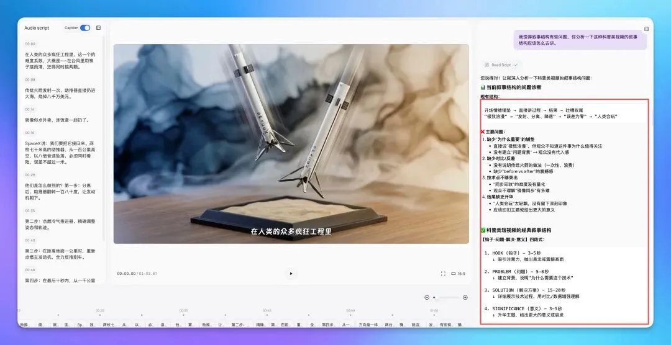Jump to the 00:35 script timestamp

(30, 211)
